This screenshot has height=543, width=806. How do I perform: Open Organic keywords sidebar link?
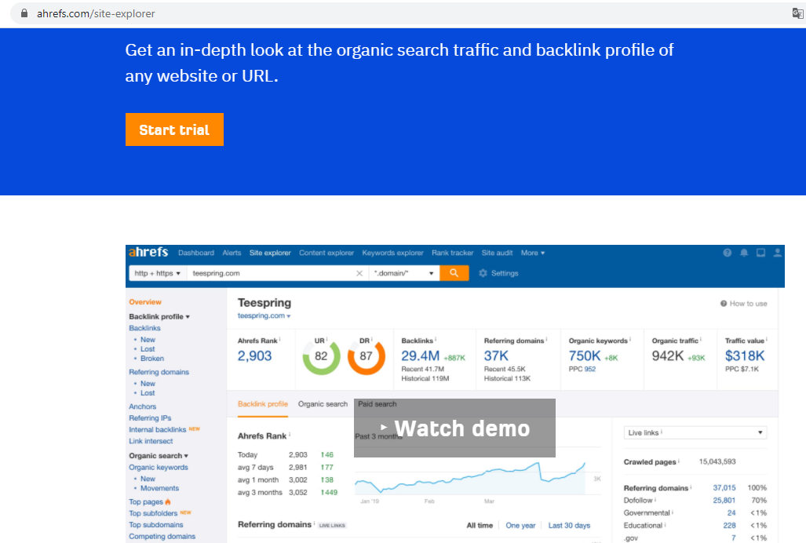click(159, 468)
